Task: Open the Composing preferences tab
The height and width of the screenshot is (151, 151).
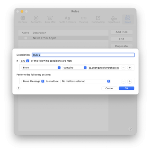Action: [x=98, y=20]
